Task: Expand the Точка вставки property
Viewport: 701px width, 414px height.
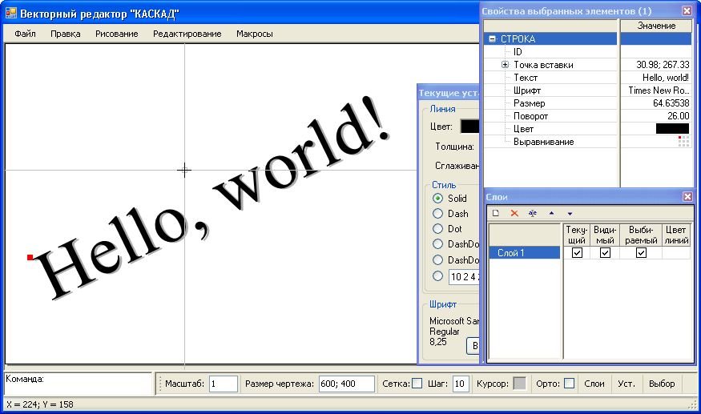Action: (505, 65)
